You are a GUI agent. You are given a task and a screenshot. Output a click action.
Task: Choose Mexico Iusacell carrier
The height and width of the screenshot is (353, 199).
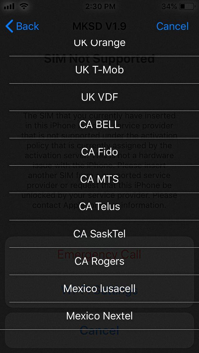tap(99, 289)
